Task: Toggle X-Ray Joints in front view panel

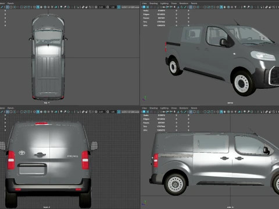Action: 90,111
